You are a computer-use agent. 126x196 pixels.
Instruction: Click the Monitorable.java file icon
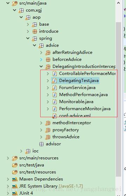tap(55, 102)
